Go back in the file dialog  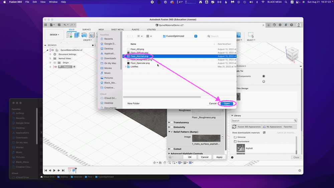pyautogui.click(x=128, y=36)
